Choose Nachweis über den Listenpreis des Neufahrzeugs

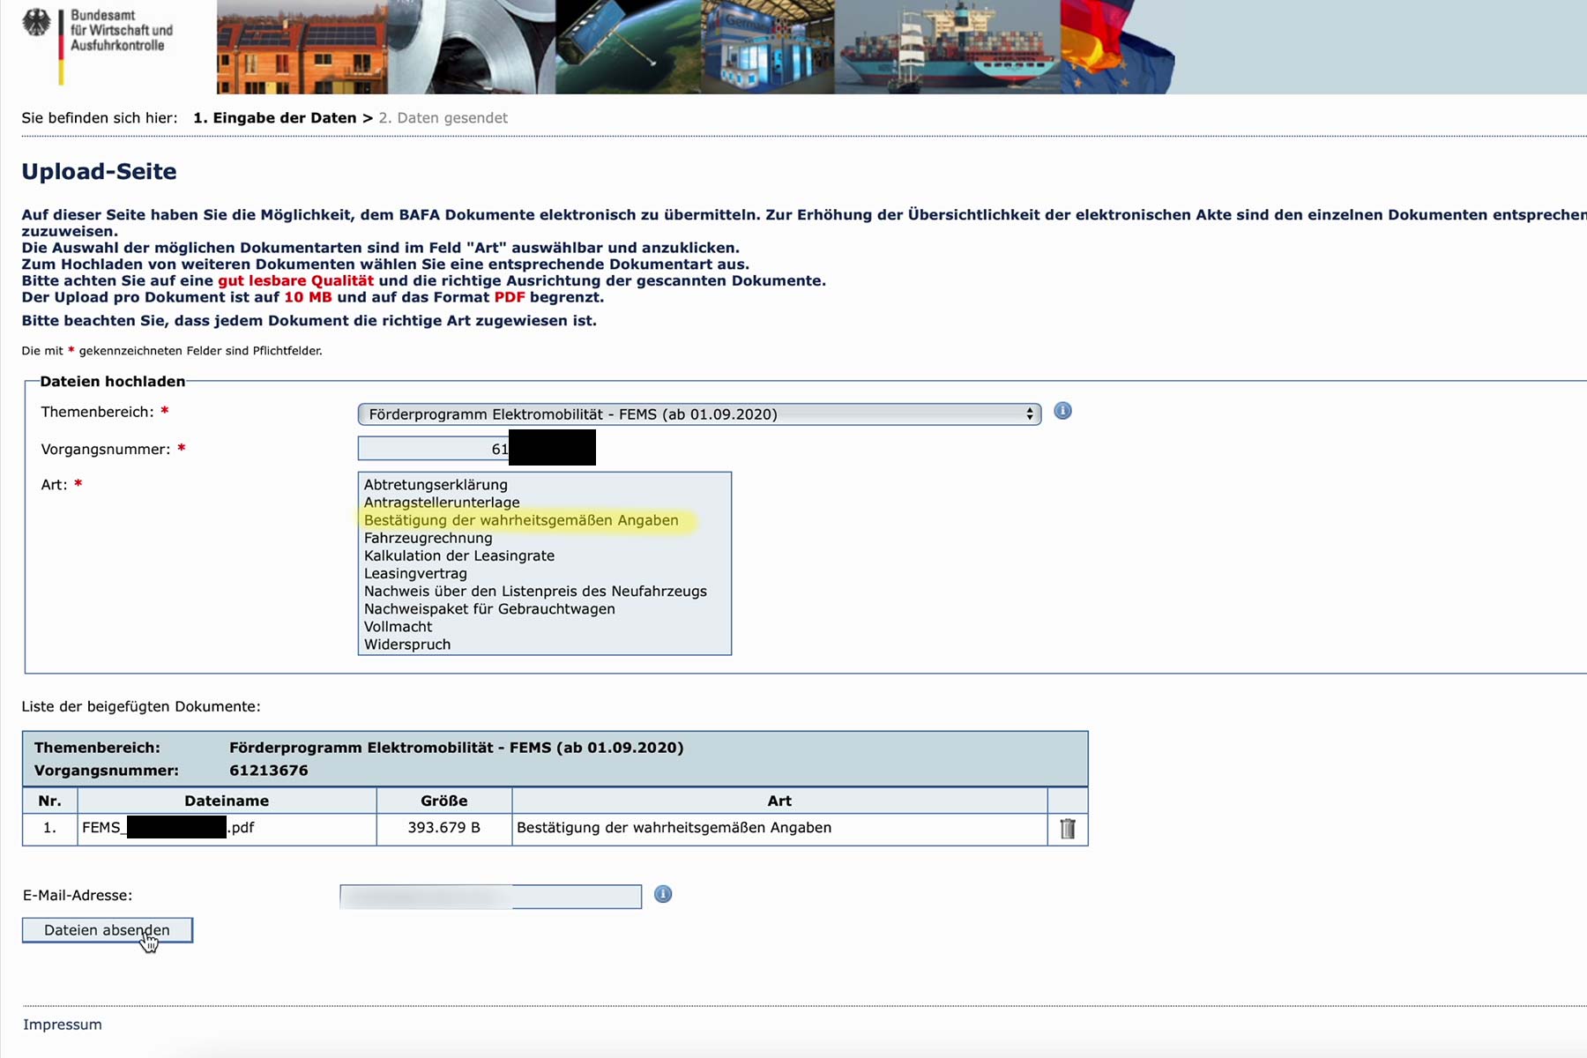(x=535, y=591)
